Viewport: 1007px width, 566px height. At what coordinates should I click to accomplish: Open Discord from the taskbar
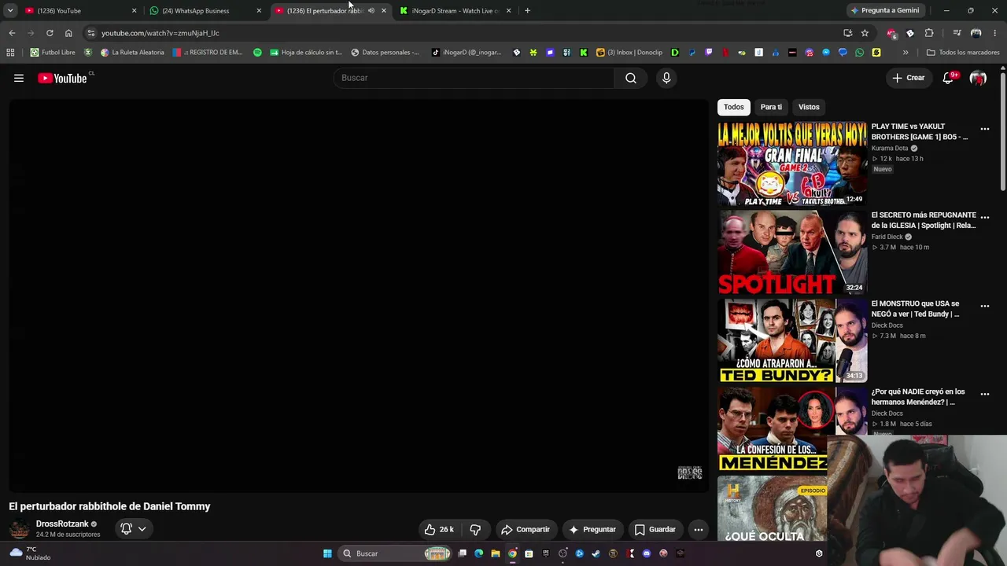coord(647,553)
